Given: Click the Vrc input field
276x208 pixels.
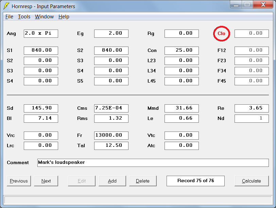Looking at the screenshot, I should [x=41, y=136].
